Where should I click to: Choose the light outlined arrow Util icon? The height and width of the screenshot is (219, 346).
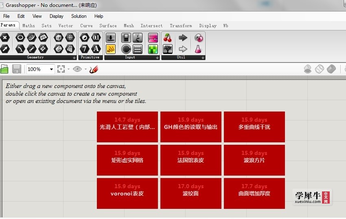click(x=183, y=49)
